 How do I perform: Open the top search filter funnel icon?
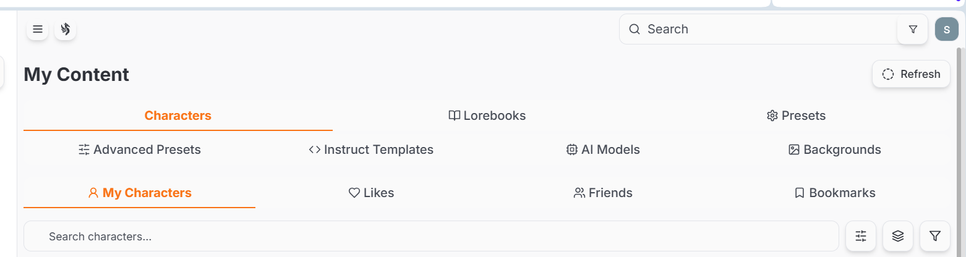click(913, 29)
